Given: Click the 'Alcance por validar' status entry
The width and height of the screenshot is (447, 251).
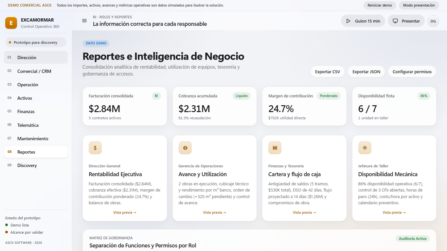Looking at the screenshot, I should coord(24,232).
